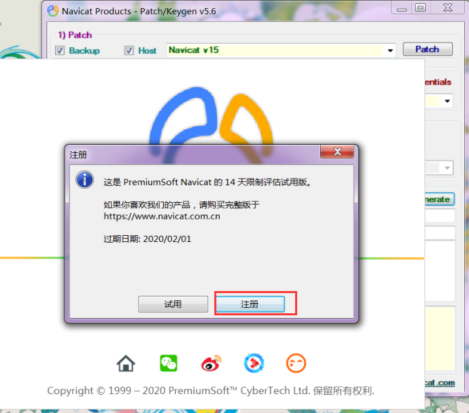Click the 14 天限制评估试用版 message text
Image resolution: width=469 pixels, height=413 pixels.
208,182
